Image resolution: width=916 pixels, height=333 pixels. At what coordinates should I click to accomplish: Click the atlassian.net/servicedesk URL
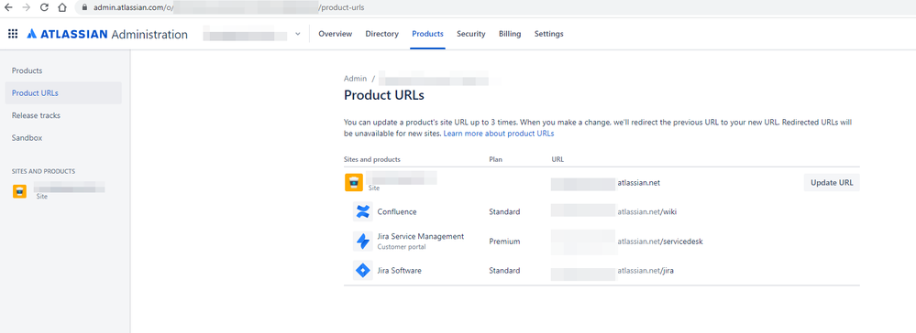point(660,241)
